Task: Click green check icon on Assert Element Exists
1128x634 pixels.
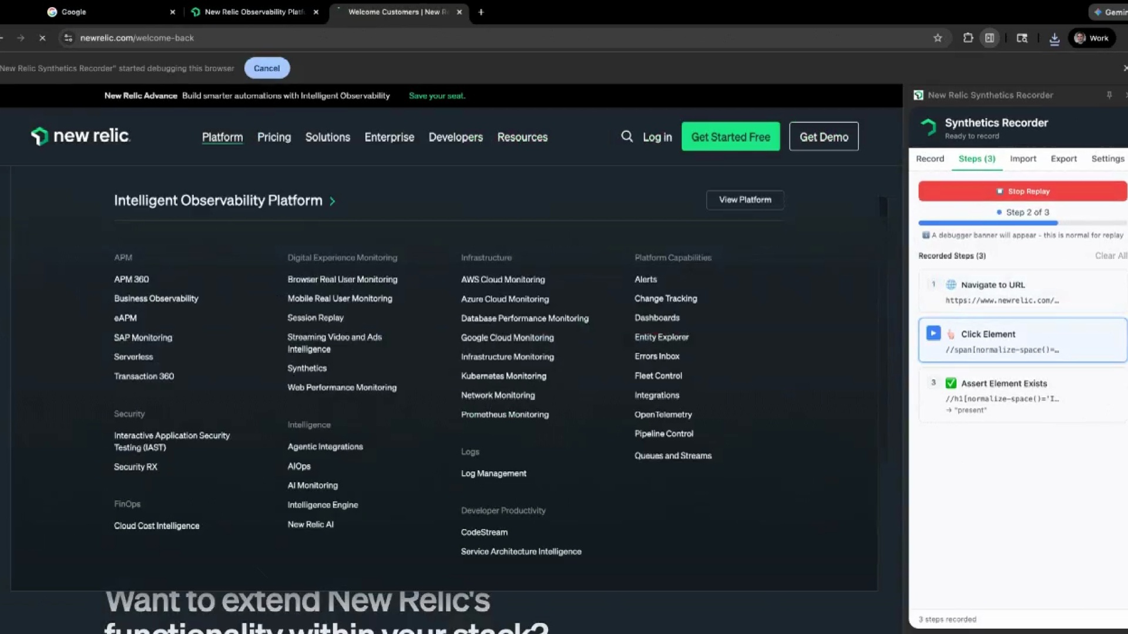Action: pyautogui.click(x=951, y=383)
